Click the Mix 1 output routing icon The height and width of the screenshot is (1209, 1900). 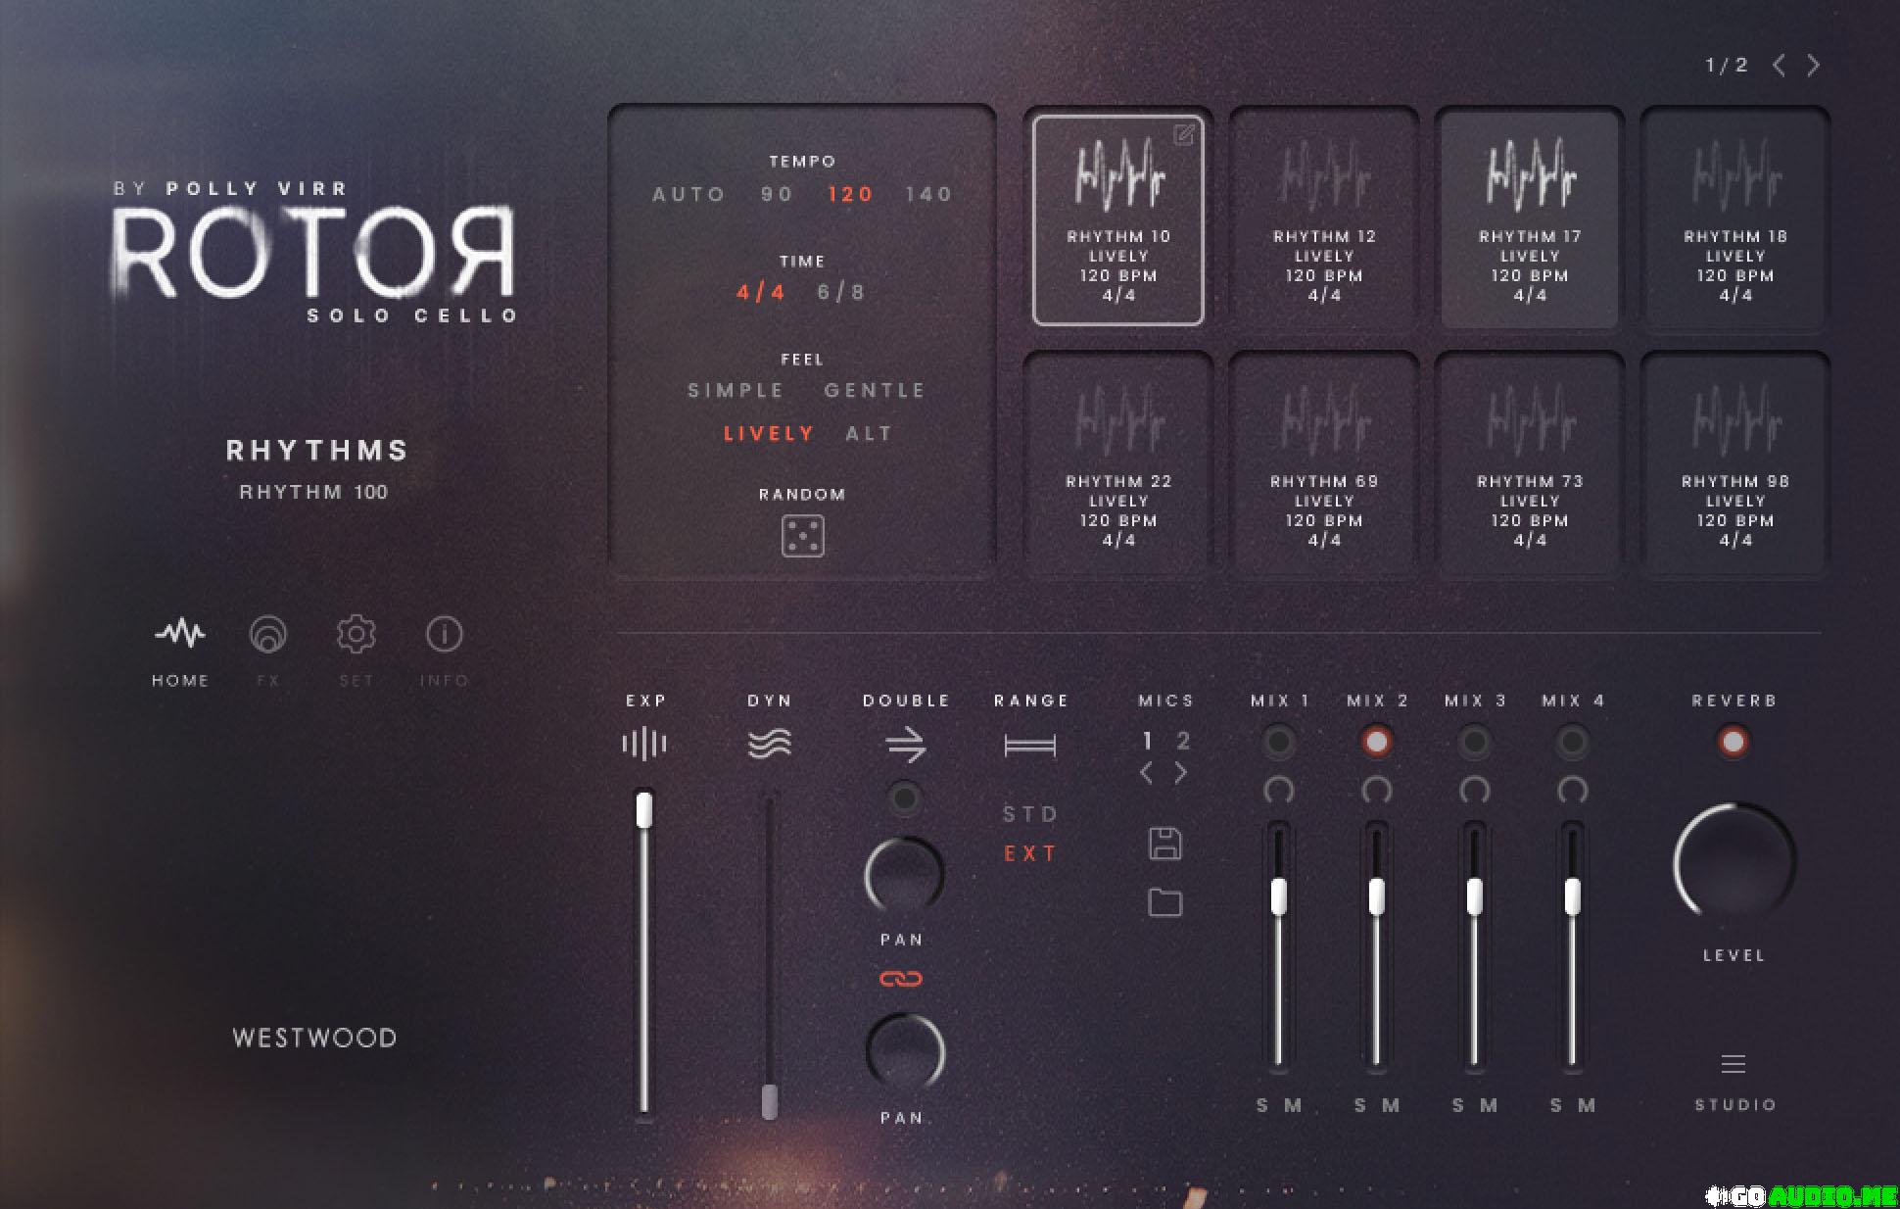(x=1278, y=790)
